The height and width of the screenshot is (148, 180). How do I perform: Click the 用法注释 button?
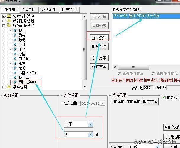point(99,17)
